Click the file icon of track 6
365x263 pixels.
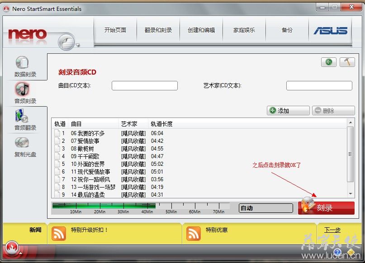click(57, 171)
